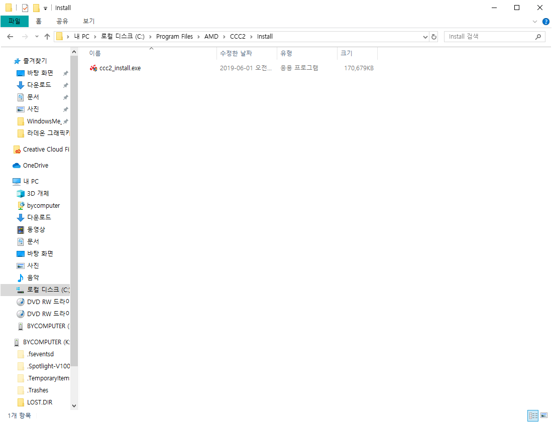Viewport: 552px width, 422px height.
Task: Select BYCOMPUTER (K:) root in sidebar
Action: pos(46,342)
